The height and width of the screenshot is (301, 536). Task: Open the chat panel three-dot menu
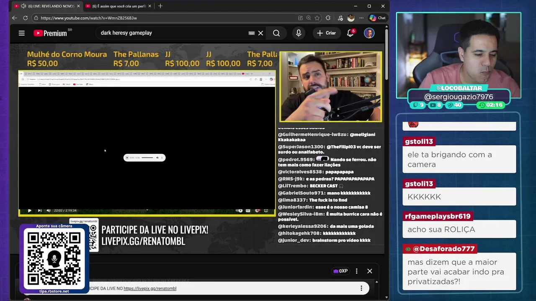[x=357, y=271]
